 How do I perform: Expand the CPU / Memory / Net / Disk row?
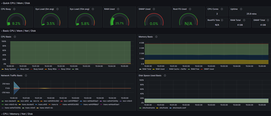[x=17, y=114]
